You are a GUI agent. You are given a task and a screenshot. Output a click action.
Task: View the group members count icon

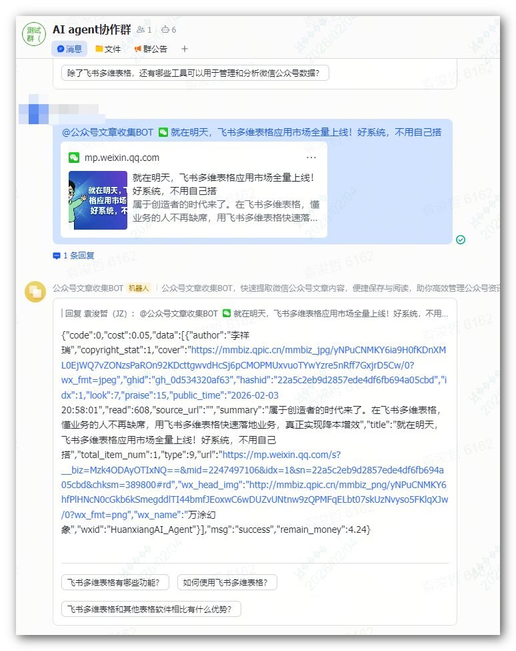tap(141, 29)
